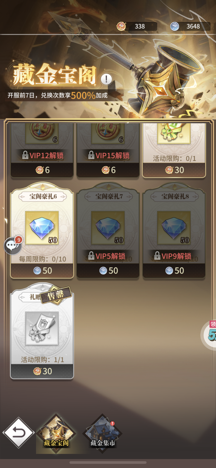Open the info exclamation icon beside 藏金宝阁 title

tap(106, 79)
